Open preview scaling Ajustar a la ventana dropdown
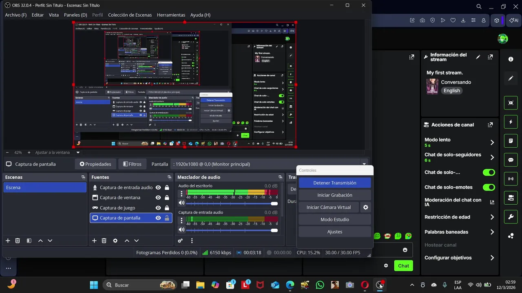The height and width of the screenshot is (293, 522). 57,152
